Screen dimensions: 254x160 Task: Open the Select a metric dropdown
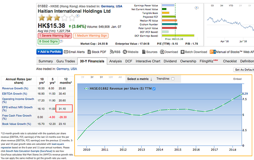pyautogui.click(x=139, y=79)
